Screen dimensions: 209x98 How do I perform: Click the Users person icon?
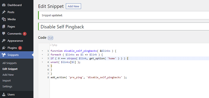[x=4, y=94]
